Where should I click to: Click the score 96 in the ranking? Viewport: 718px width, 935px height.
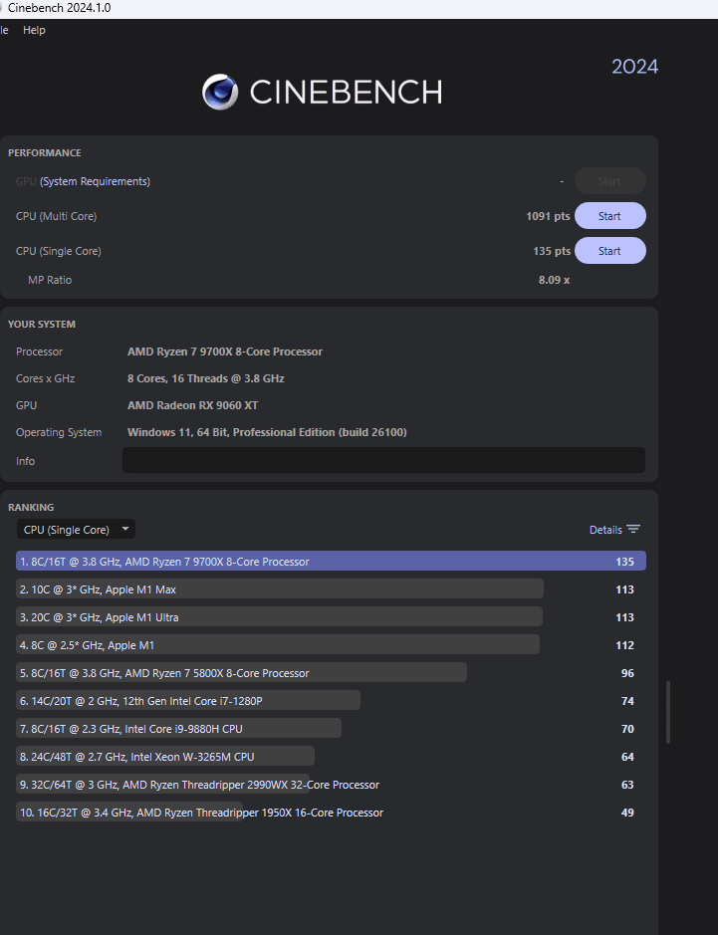[627, 673]
